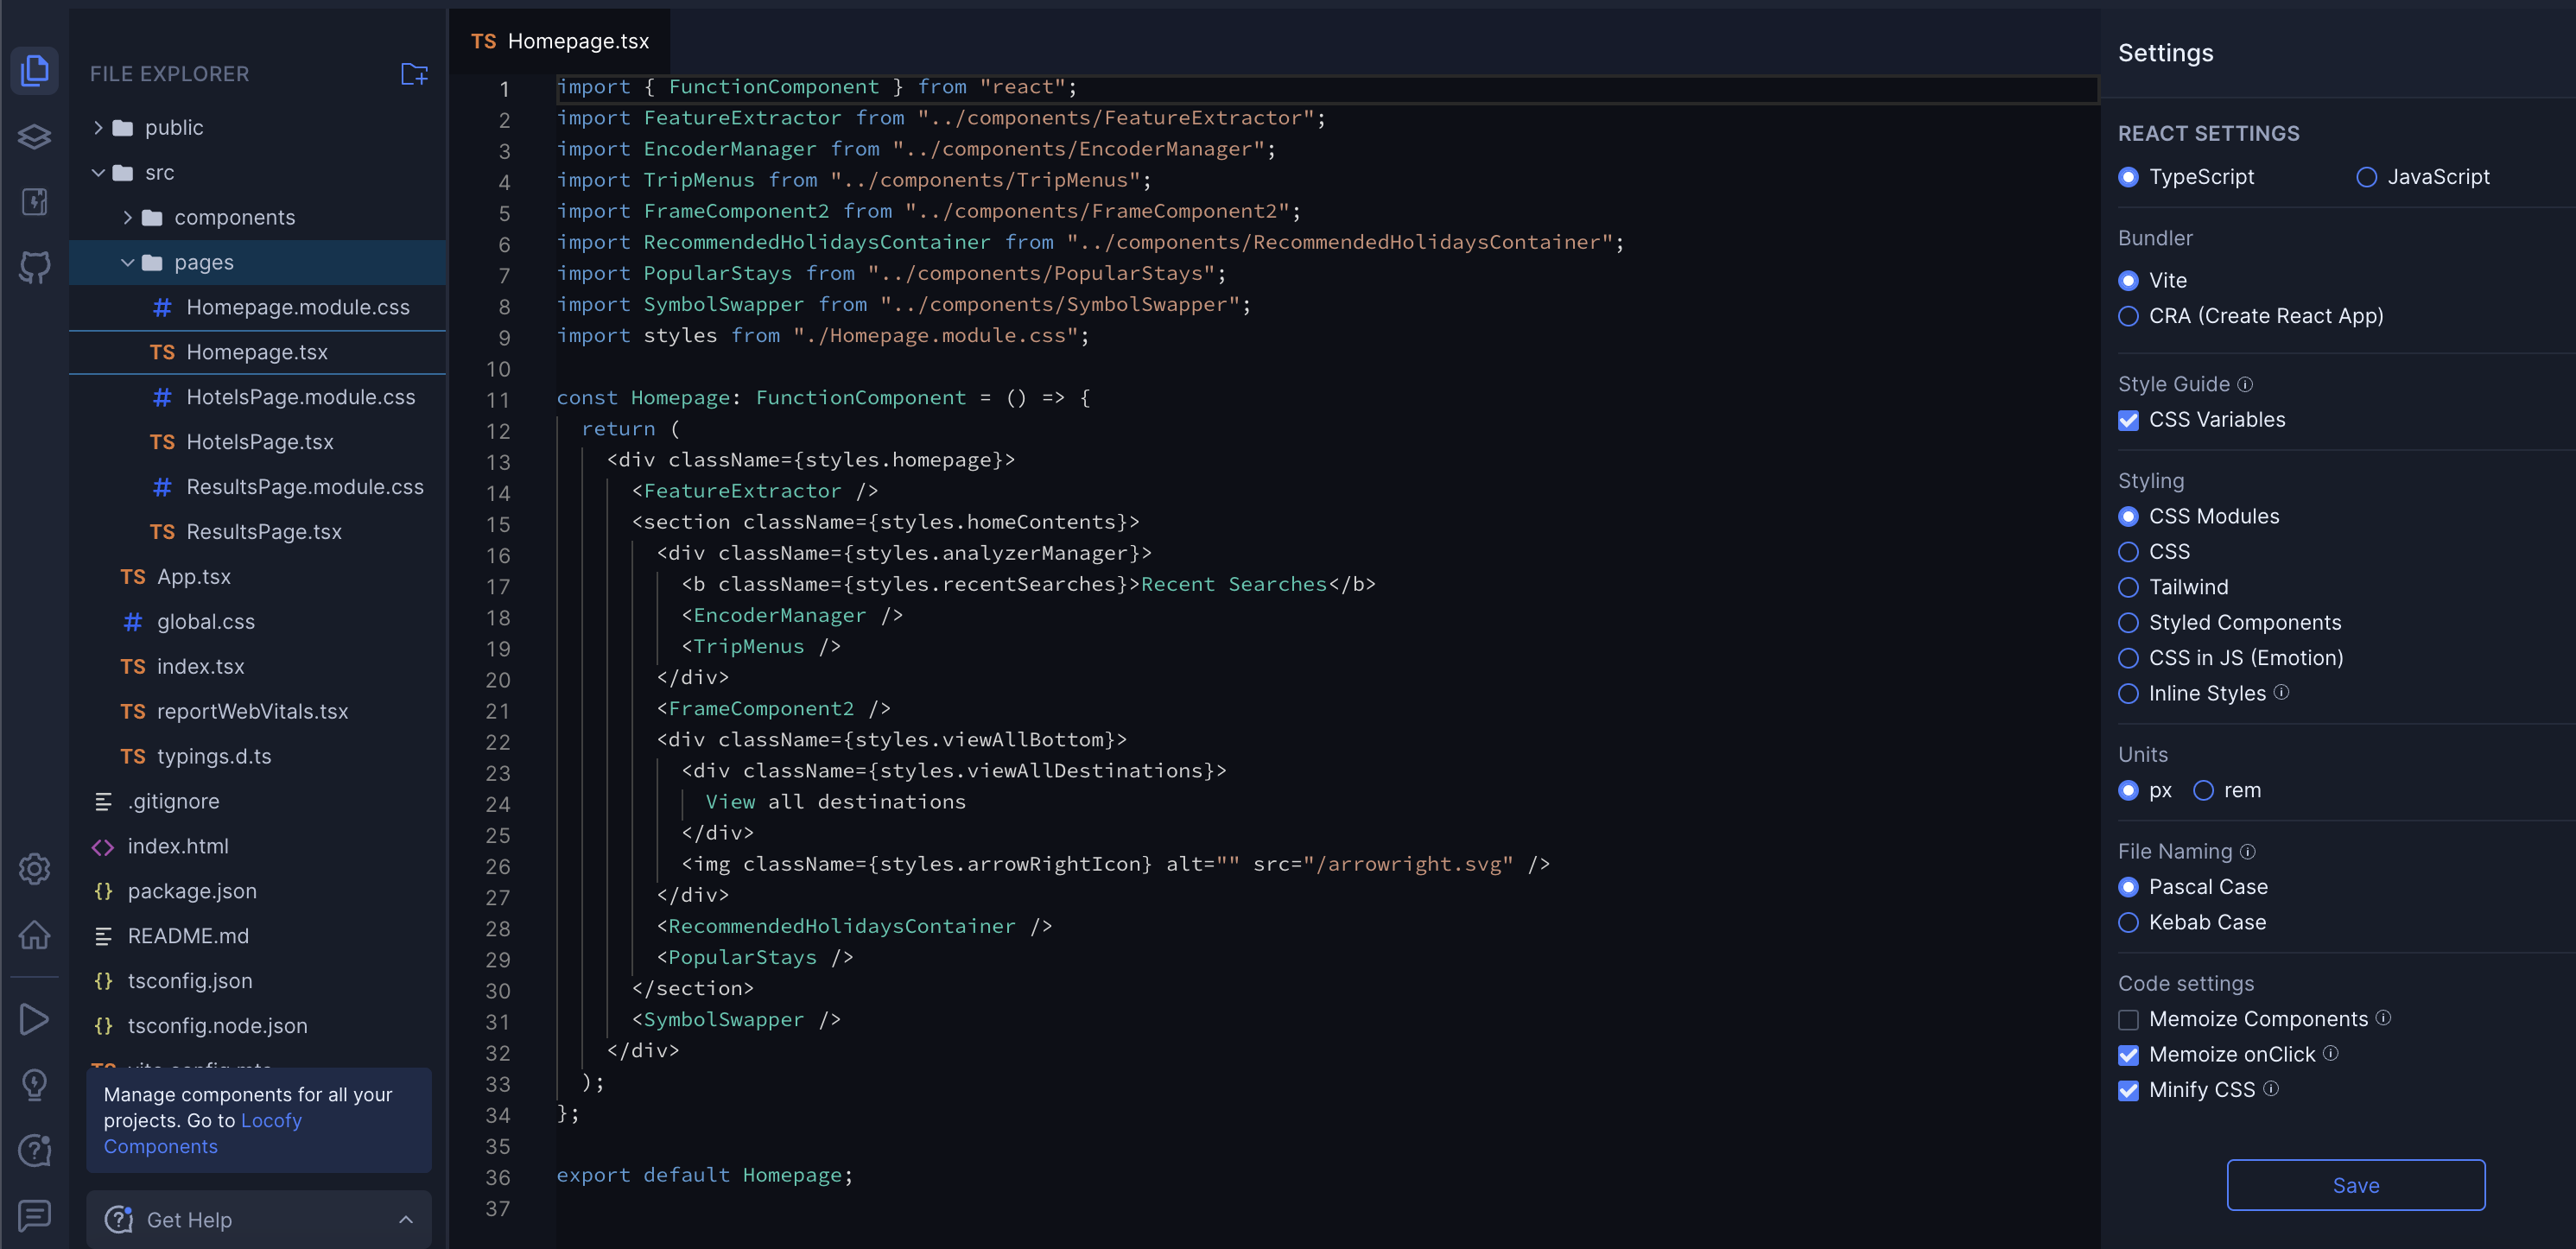Open tips via the lightbulb icon
The width and height of the screenshot is (2576, 1249).
(x=35, y=1084)
